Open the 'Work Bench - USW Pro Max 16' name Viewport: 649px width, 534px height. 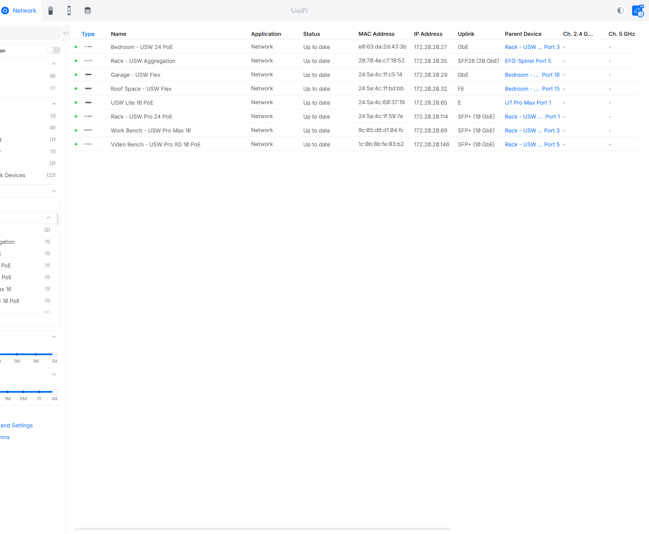click(151, 131)
